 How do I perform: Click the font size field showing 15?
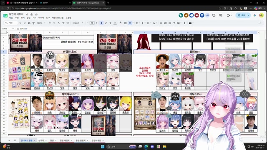pos(92,23)
